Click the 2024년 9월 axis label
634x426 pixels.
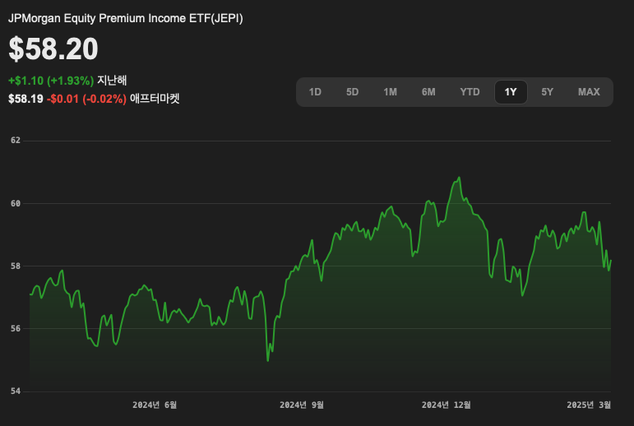[x=302, y=405]
